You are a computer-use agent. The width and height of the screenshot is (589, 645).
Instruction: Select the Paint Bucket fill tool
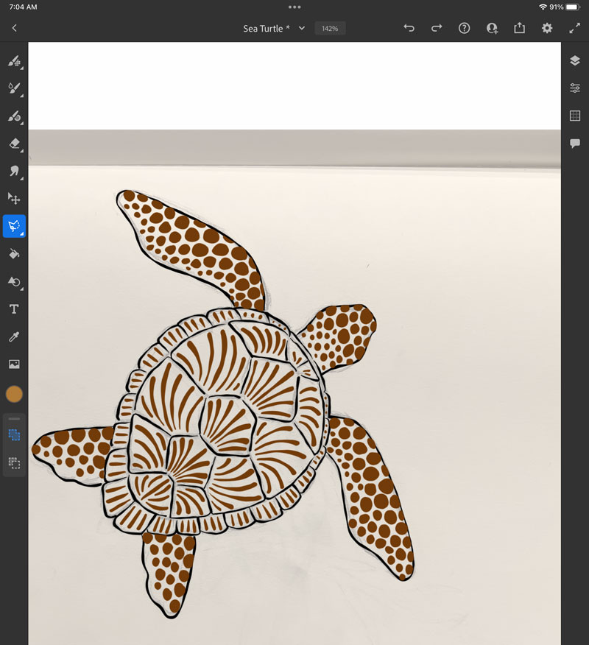pyautogui.click(x=14, y=253)
